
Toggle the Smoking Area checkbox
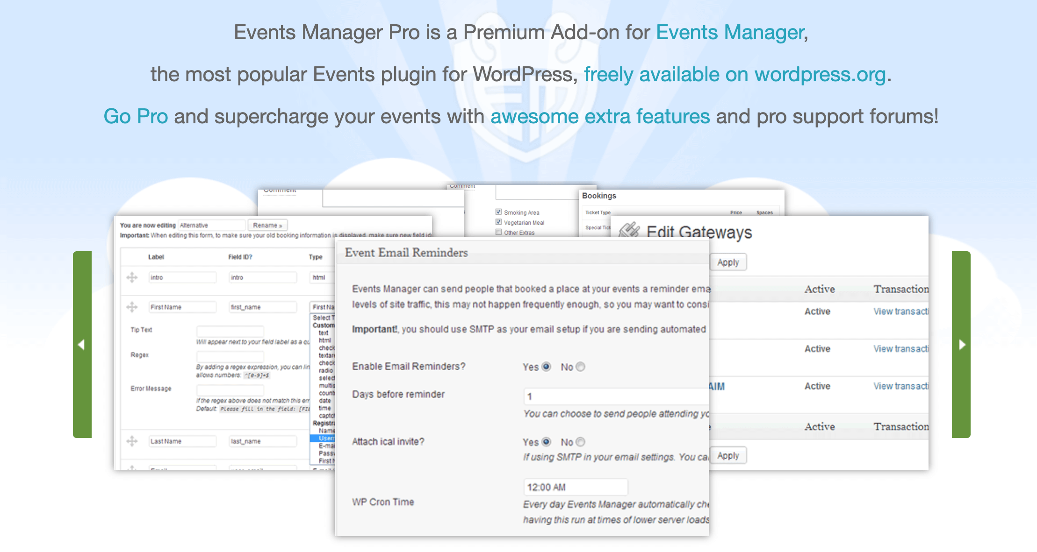click(498, 212)
